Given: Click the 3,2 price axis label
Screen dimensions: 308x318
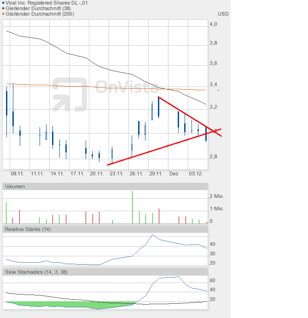Looking at the screenshot, I should [x=213, y=107].
